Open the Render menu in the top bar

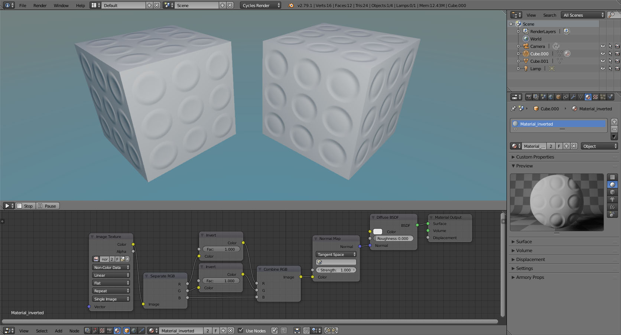coord(39,5)
